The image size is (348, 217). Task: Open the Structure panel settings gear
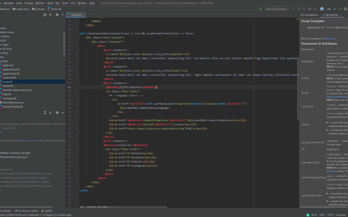tap(57, 113)
